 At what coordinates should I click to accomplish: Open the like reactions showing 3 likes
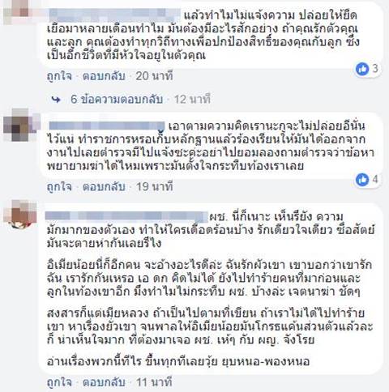[367, 69]
